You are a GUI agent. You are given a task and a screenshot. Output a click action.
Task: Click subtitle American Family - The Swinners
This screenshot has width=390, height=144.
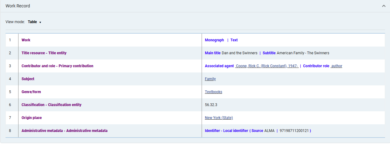point(303,53)
